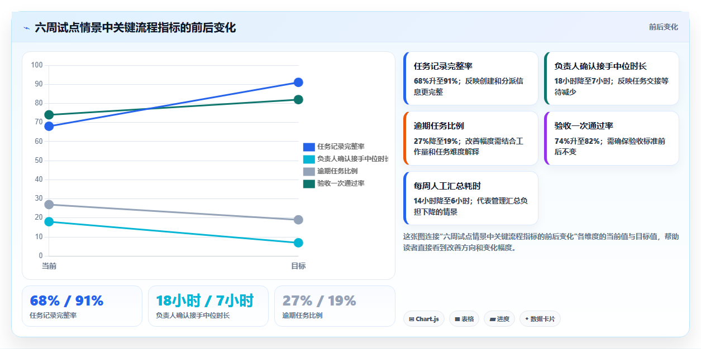The width and height of the screenshot is (701, 349).
Task: Select the 68% / 91% stat card
Action: pyautogui.click(x=82, y=306)
